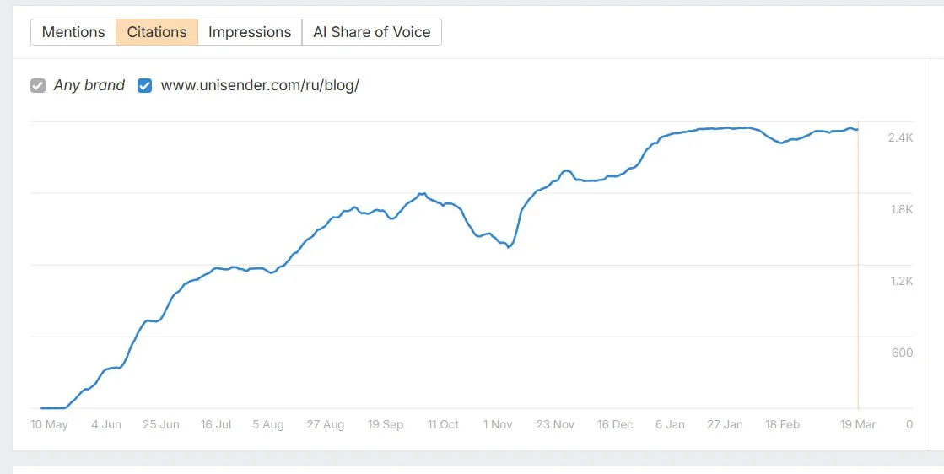Uncheck the www.unisender.com/ru/blog/ checkbox box
The width and height of the screenshot is (944, 474).
click(144, 85)
